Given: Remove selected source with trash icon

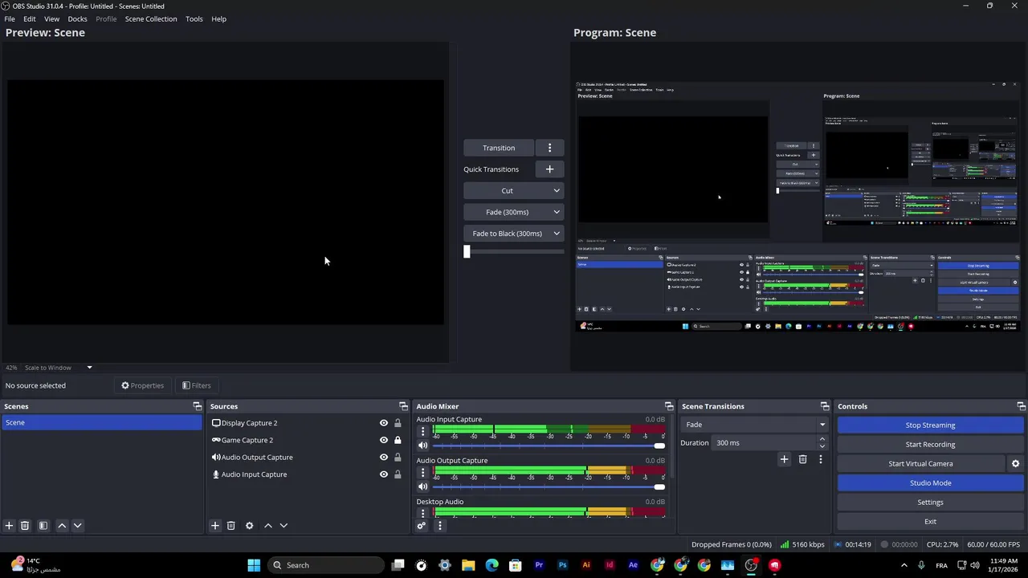Looking at the screenshot, I should click(231, 526).
